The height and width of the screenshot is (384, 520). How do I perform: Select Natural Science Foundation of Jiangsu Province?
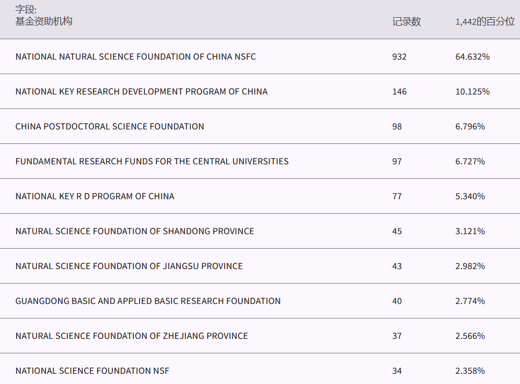click(129, 266)
